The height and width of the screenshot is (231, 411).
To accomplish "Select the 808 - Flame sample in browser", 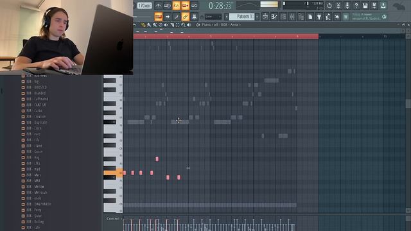I will [x=34, y=146].
